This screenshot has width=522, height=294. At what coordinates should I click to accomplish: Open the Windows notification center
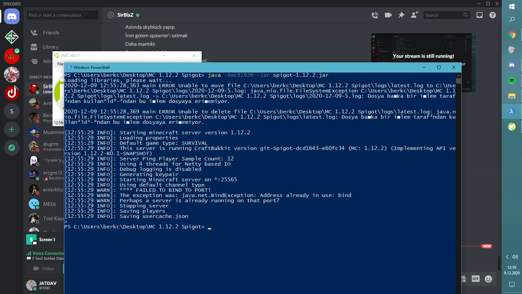(512, 284)
